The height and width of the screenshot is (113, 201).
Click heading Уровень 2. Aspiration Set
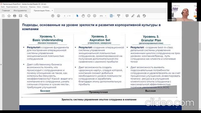(x=100, y=38)
